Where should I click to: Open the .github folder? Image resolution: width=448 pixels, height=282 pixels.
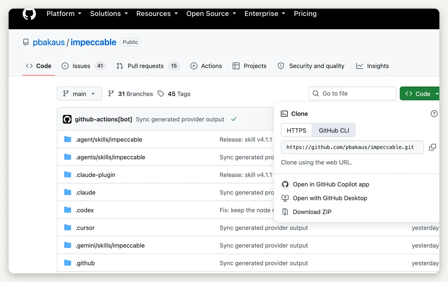point(85,263)
